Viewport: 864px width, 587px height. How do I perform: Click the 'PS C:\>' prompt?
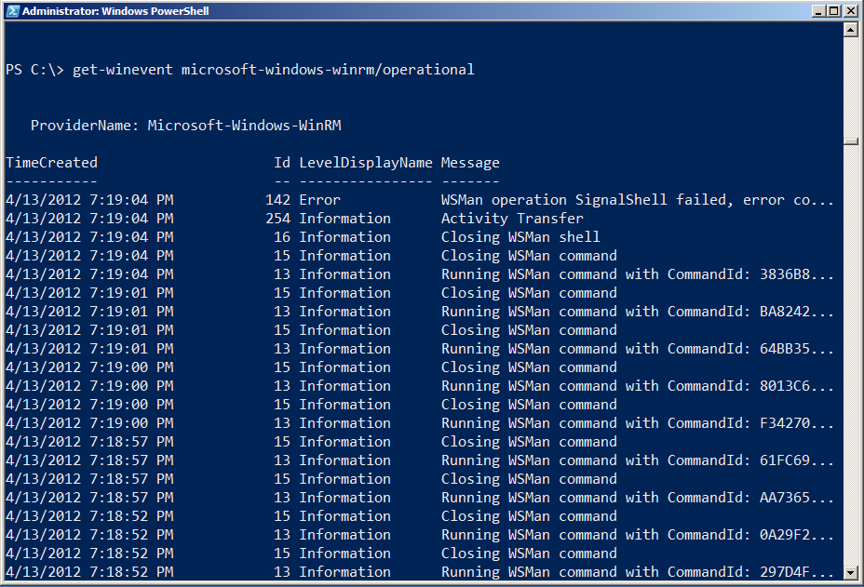tap(34, 70)
